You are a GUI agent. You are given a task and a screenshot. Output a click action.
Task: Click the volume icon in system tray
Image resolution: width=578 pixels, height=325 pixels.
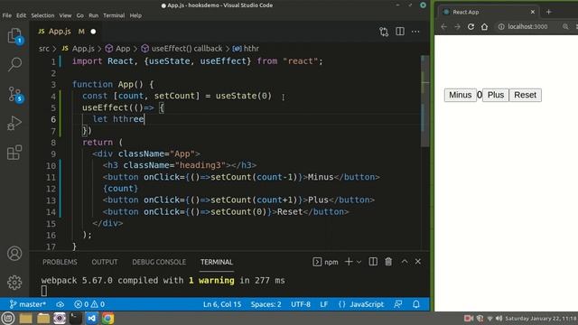point(499,319)
